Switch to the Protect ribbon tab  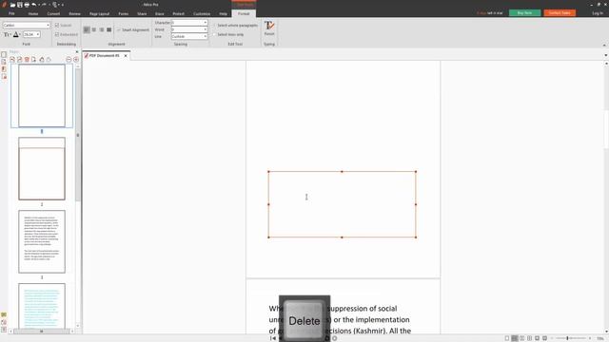(179, 13)
